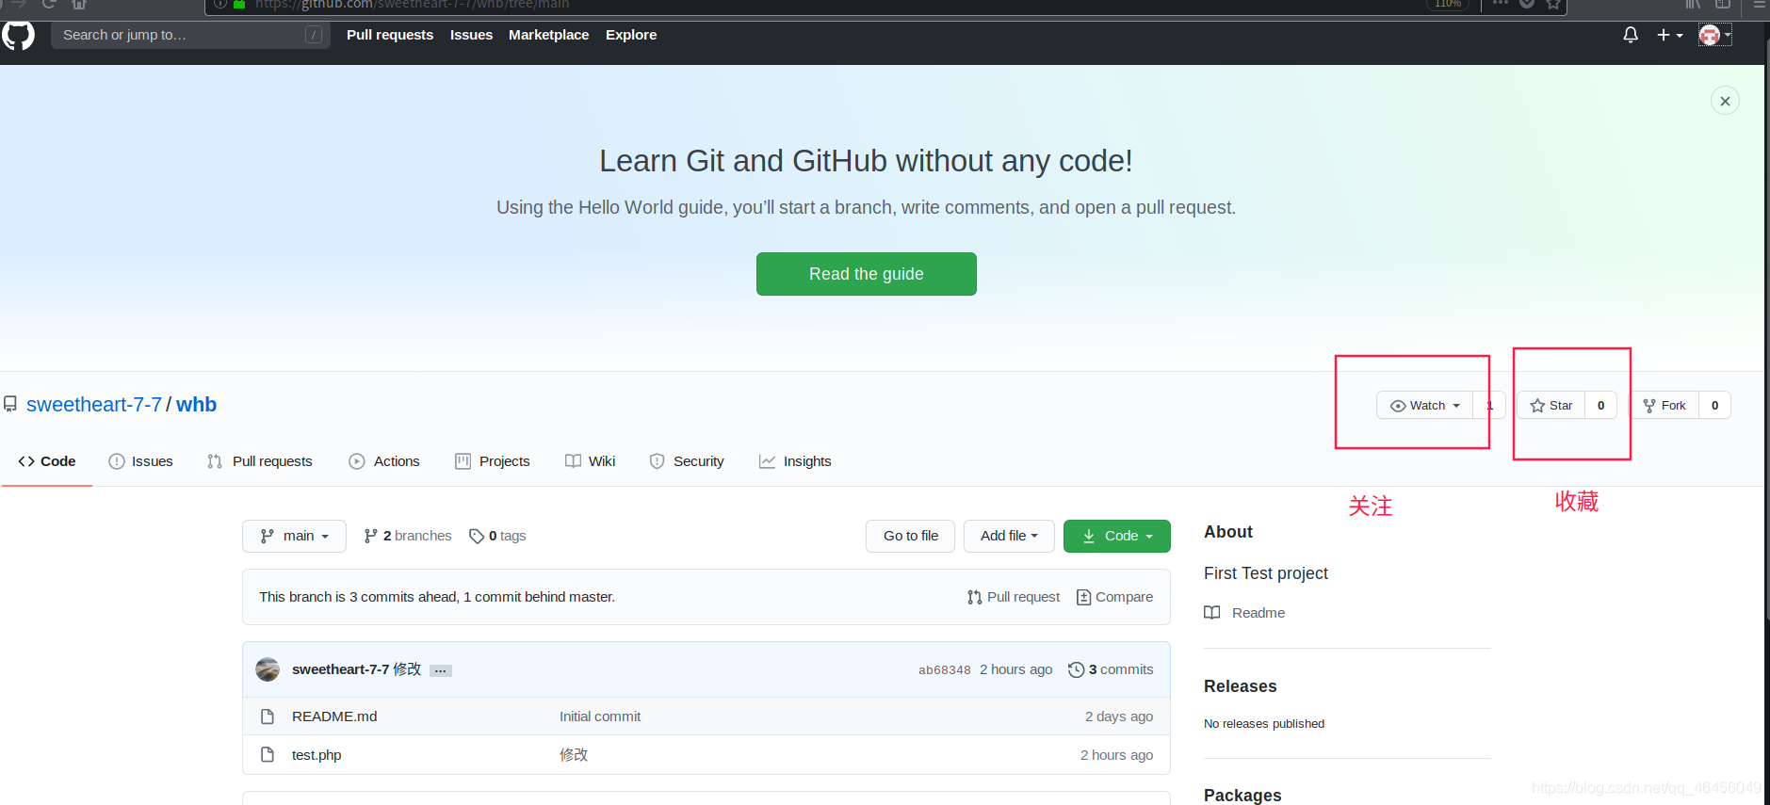Switch to the Security tab

point(687,461)
